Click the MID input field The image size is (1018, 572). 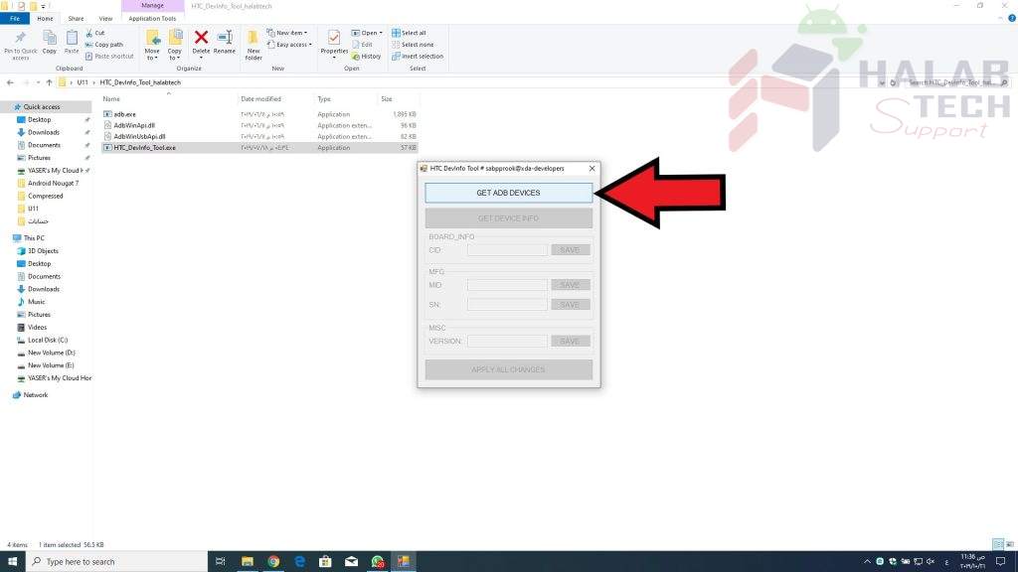coord(507,285)
